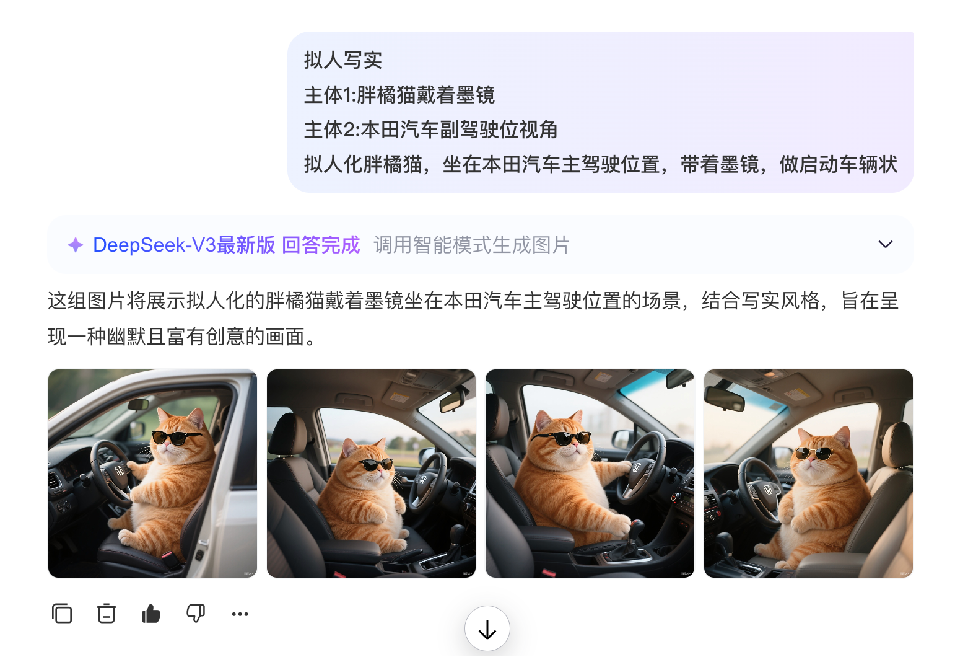Image resolution: width=955 pixels, height=657 pixels.
Task: Click the 拟人写实 line in the prompt
Action: coord(343,60)
